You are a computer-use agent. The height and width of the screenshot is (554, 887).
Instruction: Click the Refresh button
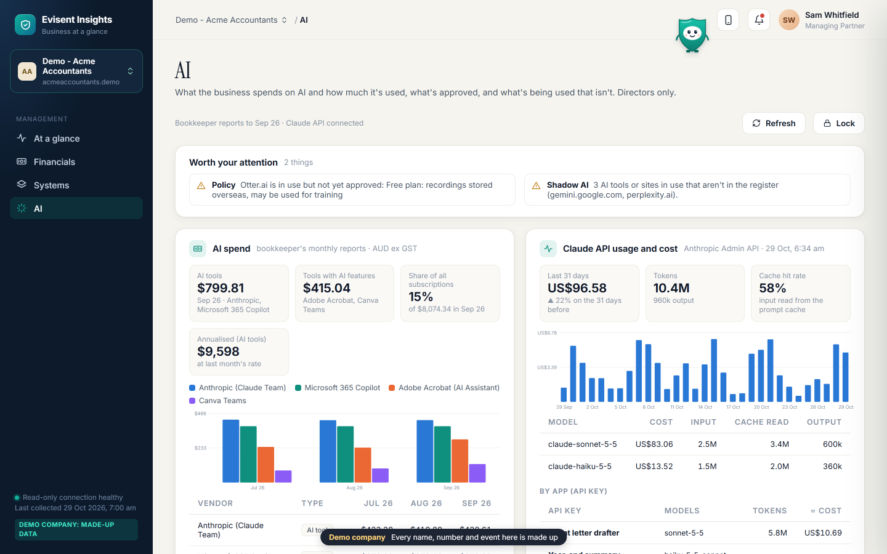tap(774, 123)
